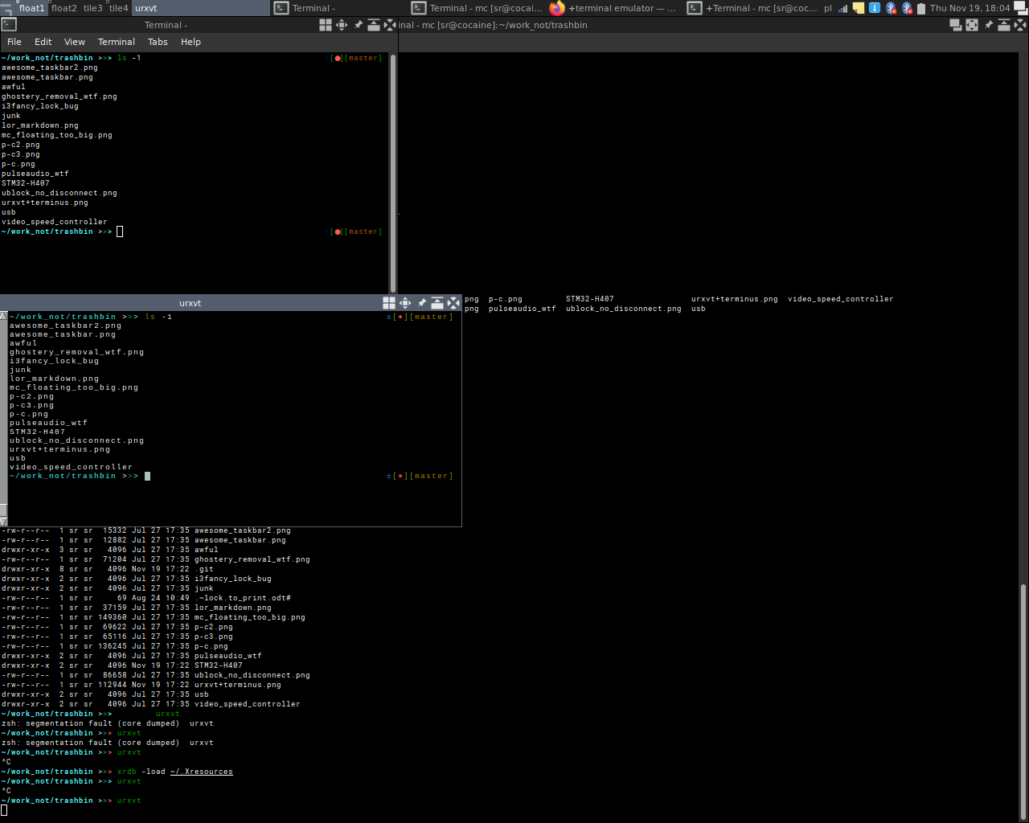Click urxvt+terminus.png in top-right column listing

point(735,299)
